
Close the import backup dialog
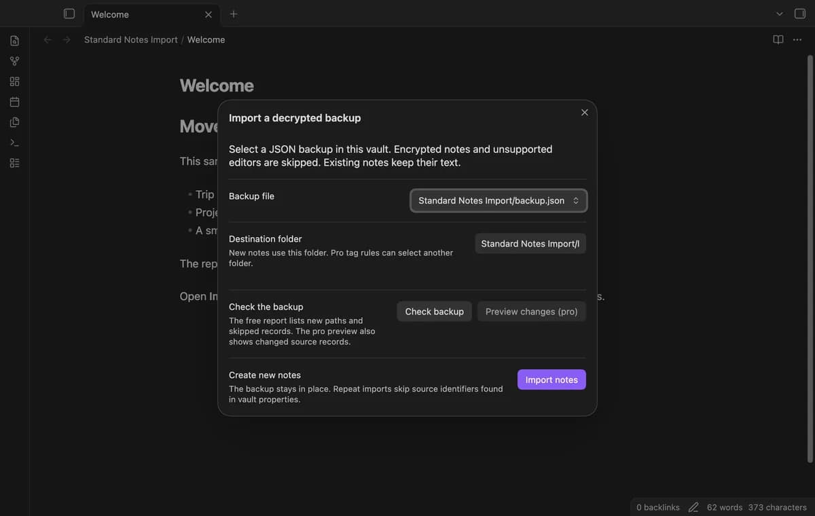pyautogui.click(x=585, y=113)
